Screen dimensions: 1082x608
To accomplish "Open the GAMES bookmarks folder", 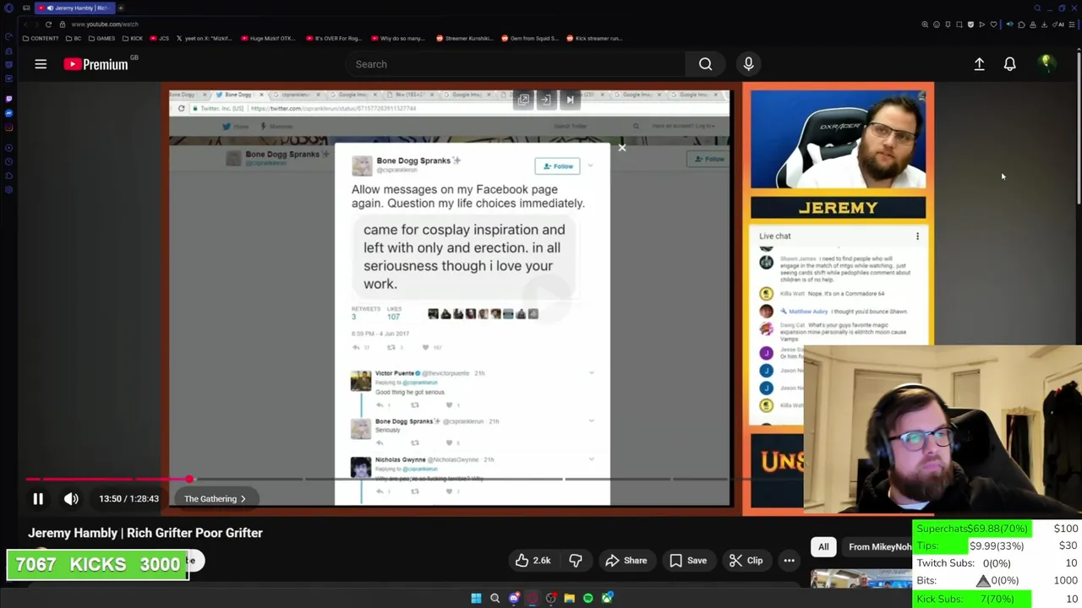I will 101,38.
